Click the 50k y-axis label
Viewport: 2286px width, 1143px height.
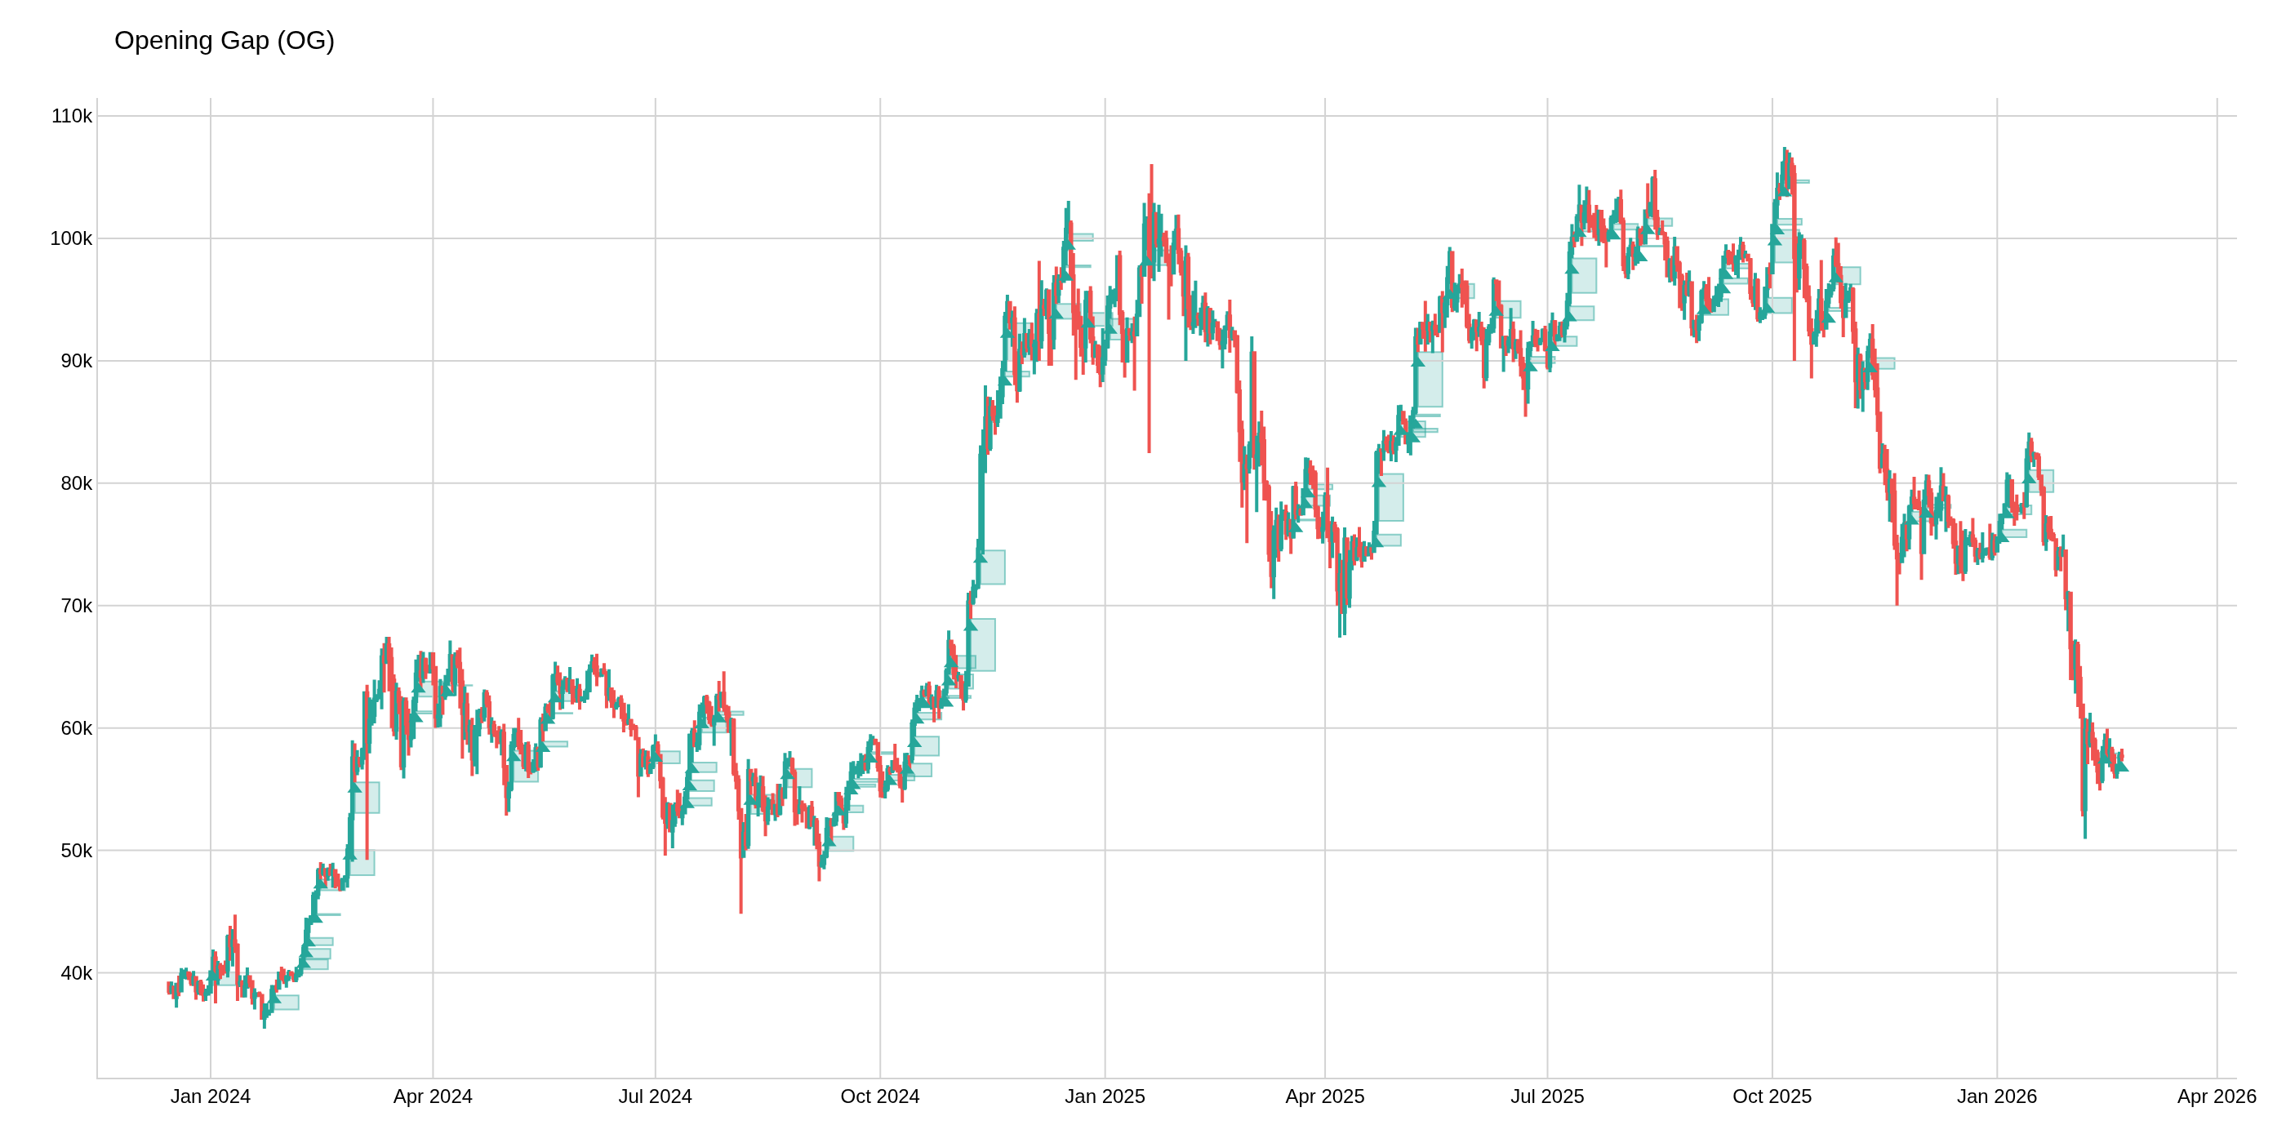pos(75,851)
